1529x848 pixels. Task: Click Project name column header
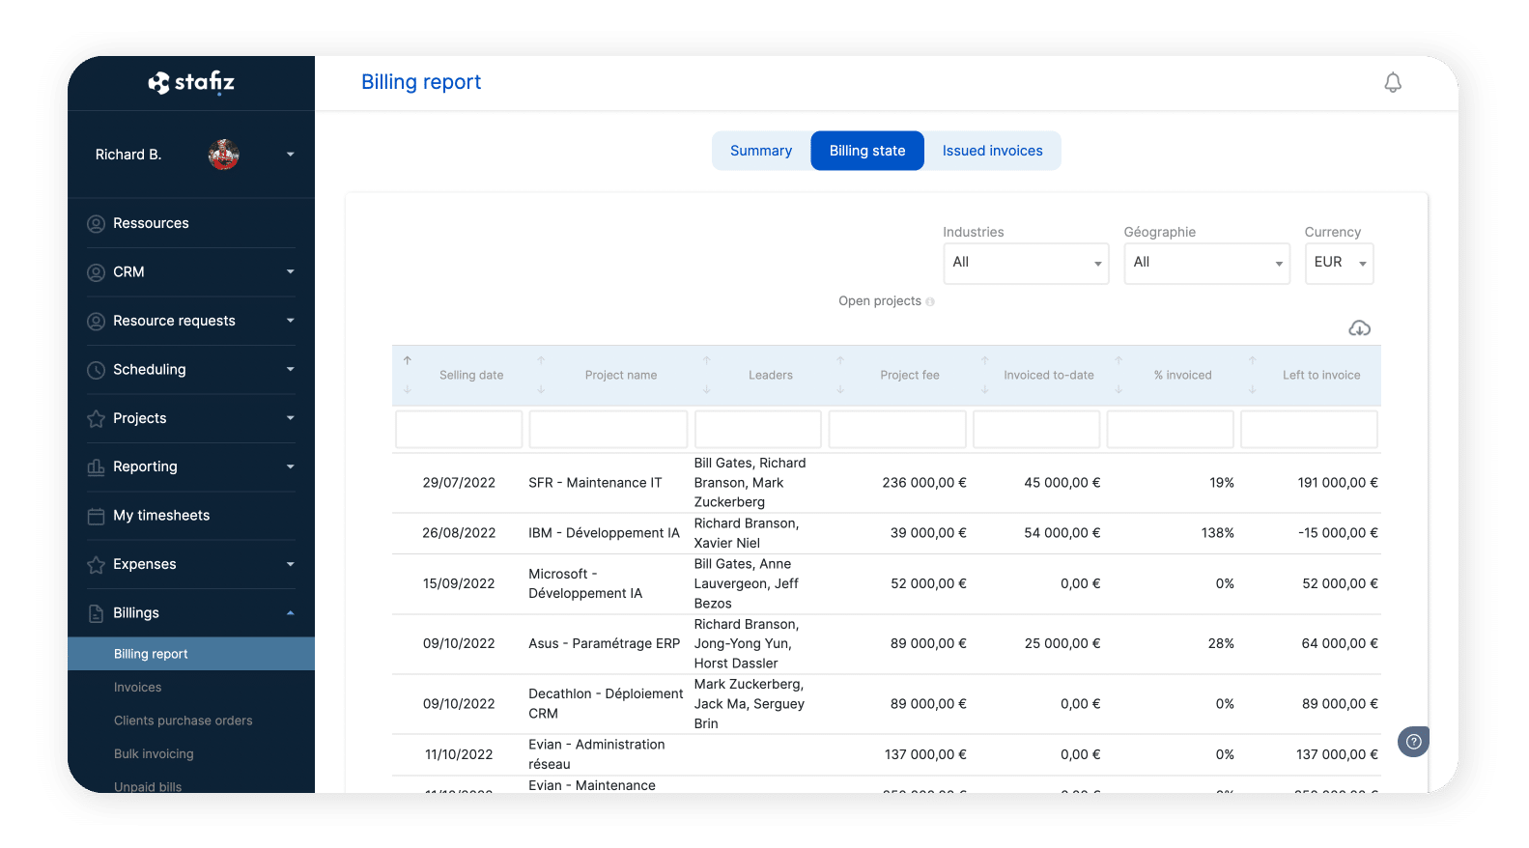[621, 375]
